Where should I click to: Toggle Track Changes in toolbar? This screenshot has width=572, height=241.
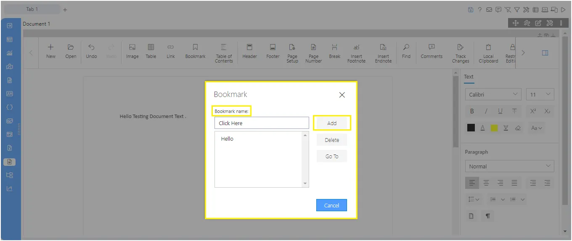tap(461, 53)
